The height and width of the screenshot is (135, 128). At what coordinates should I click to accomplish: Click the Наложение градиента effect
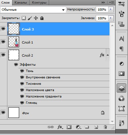[44, 96]
